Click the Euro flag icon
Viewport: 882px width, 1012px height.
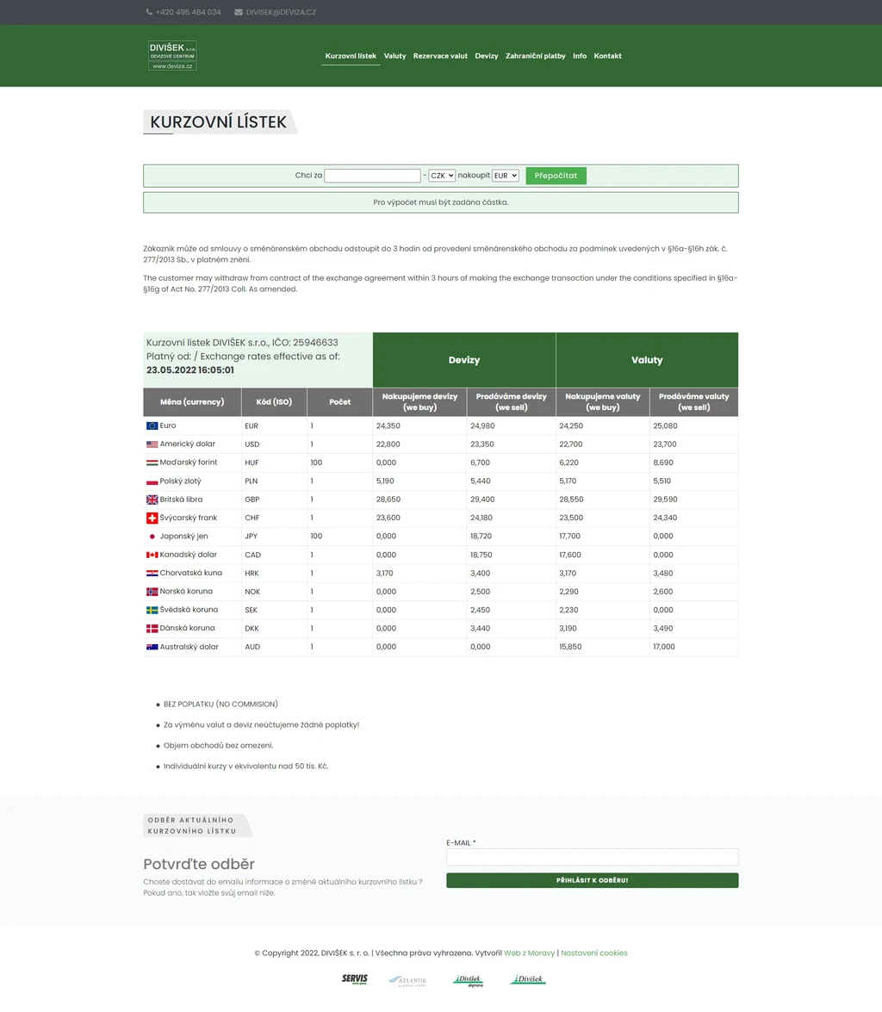point(152,425)
